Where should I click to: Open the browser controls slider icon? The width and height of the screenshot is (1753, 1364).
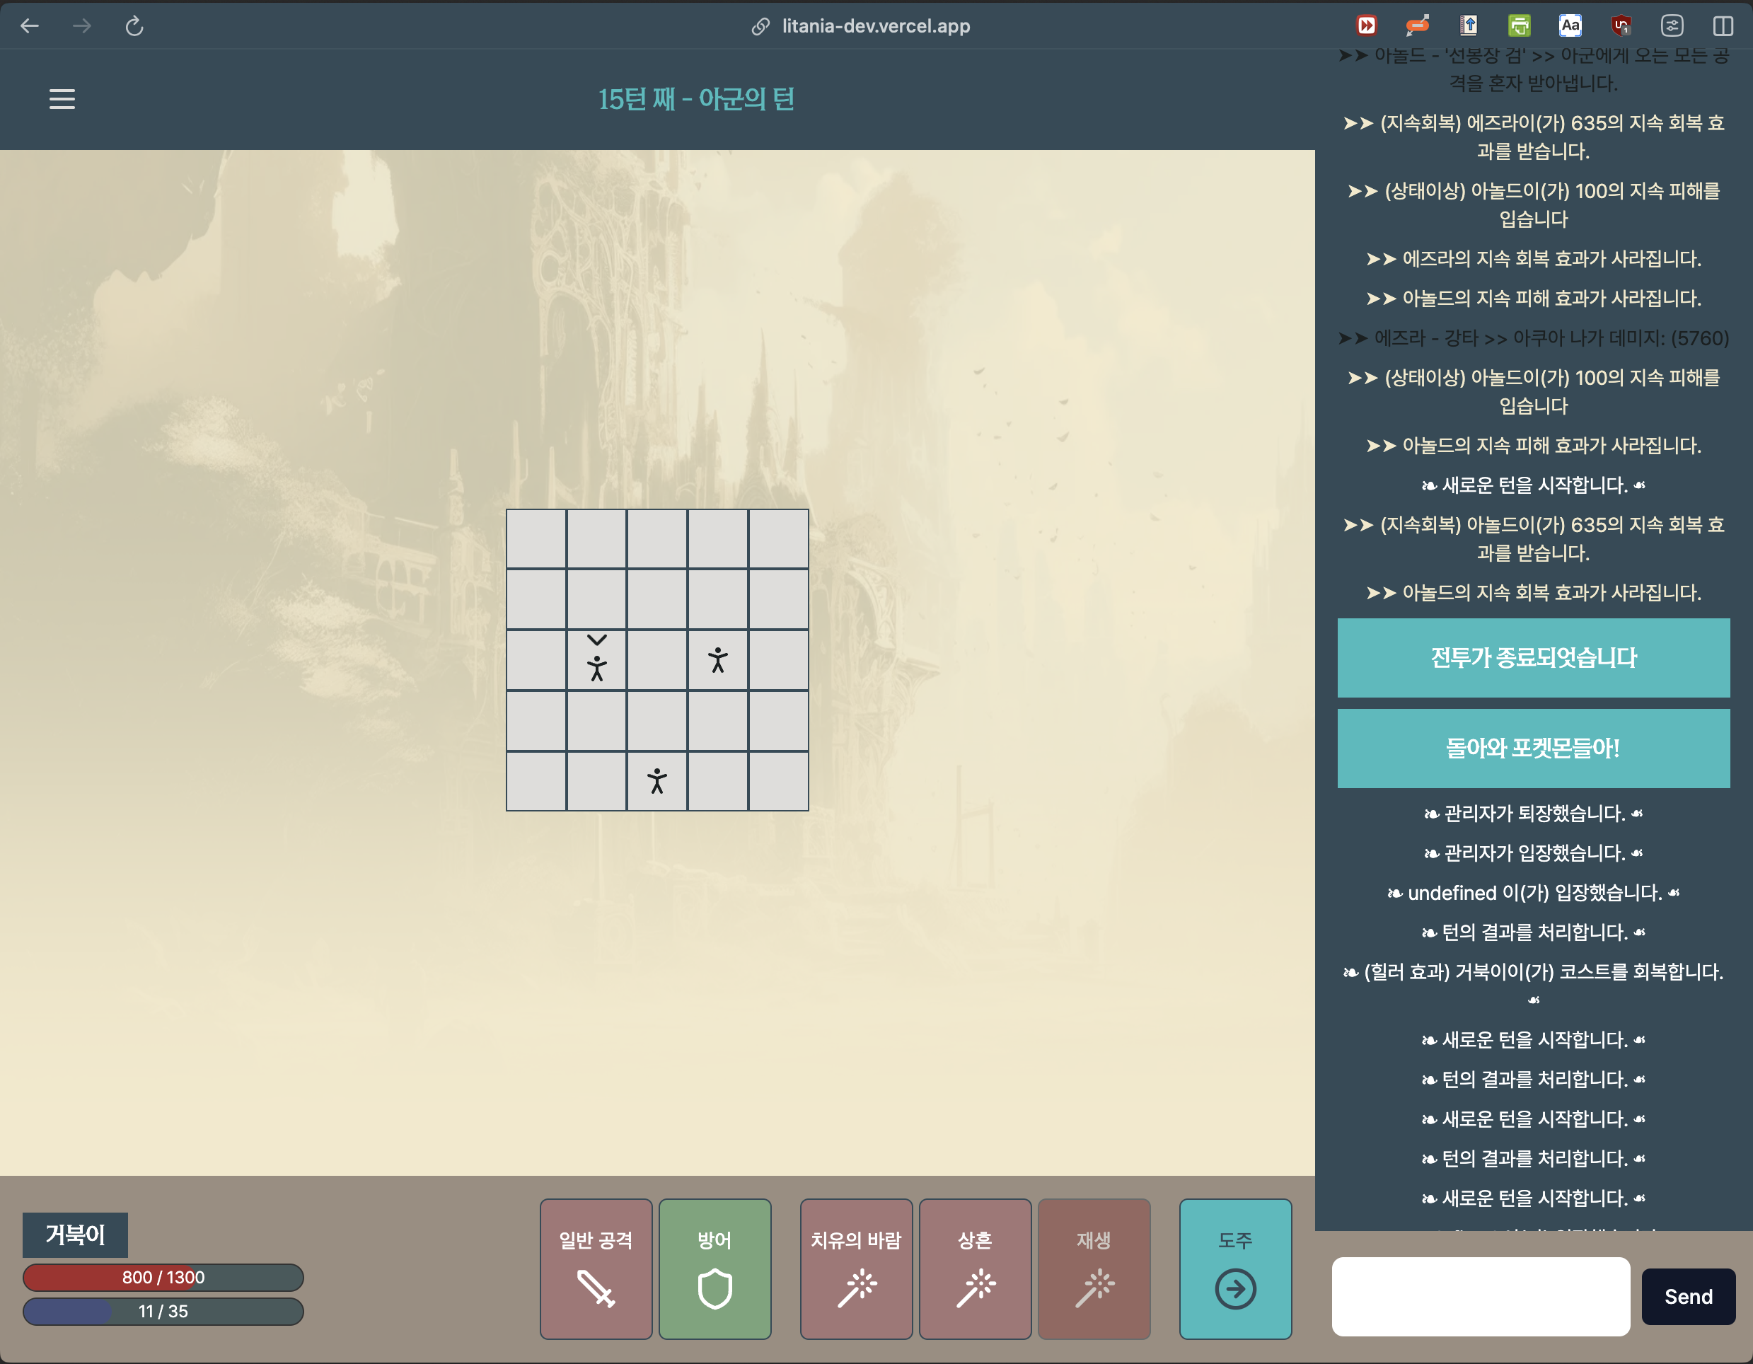point(1672,25)
